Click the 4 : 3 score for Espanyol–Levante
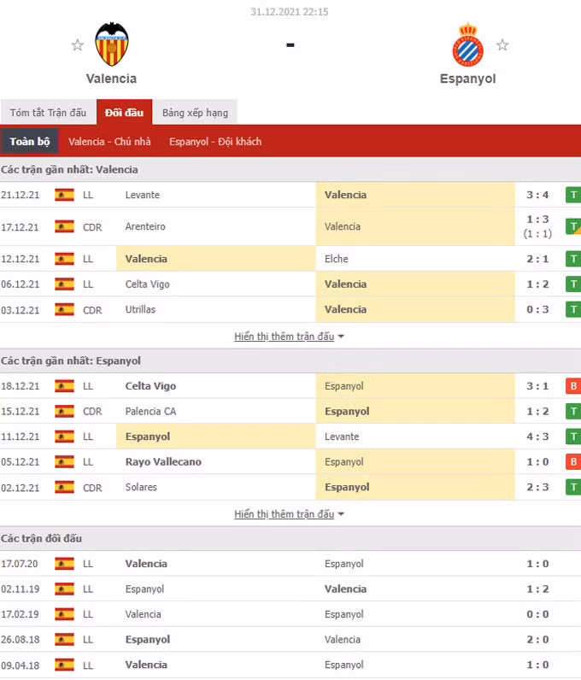581x680 pixels. [x=537, y=437]
